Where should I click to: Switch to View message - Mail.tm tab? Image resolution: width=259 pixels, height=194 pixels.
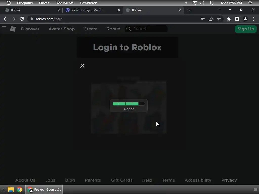pyautogui.click(x=93, y=10)
